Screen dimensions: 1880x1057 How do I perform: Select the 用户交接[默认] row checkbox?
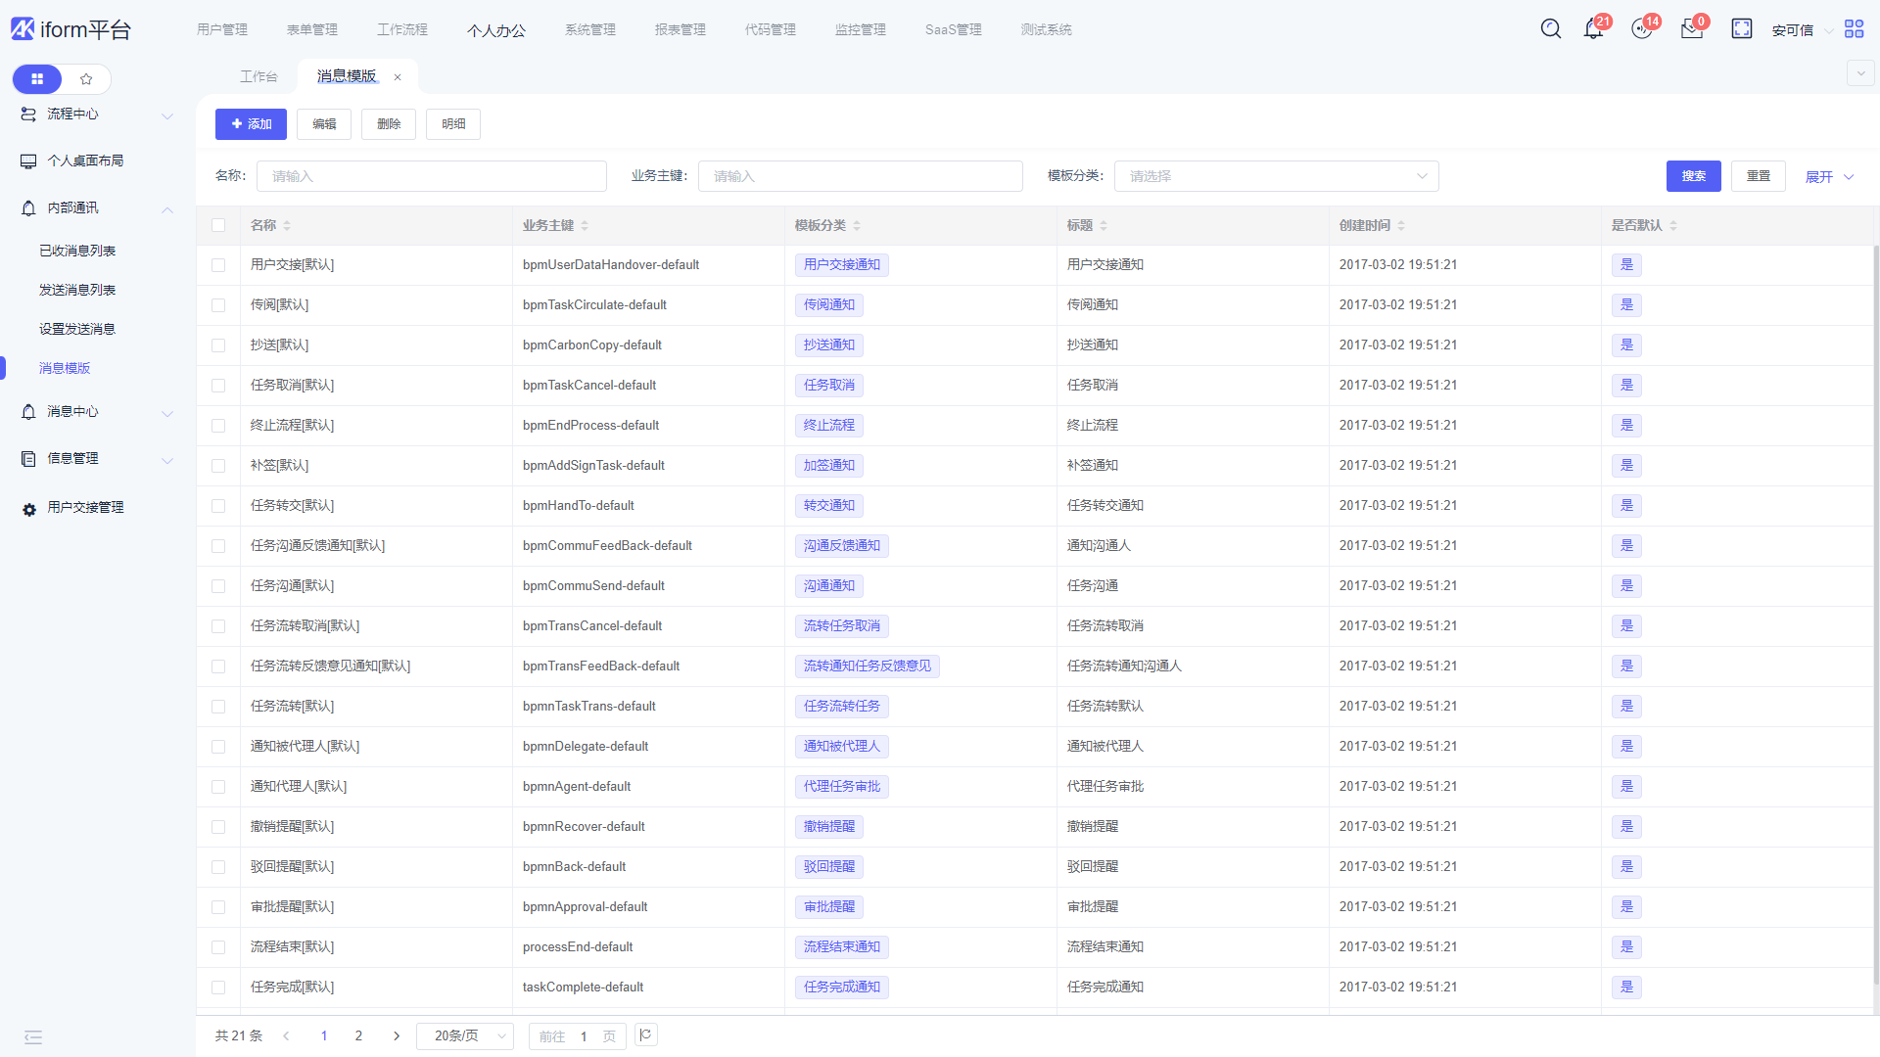coord(218,265)
